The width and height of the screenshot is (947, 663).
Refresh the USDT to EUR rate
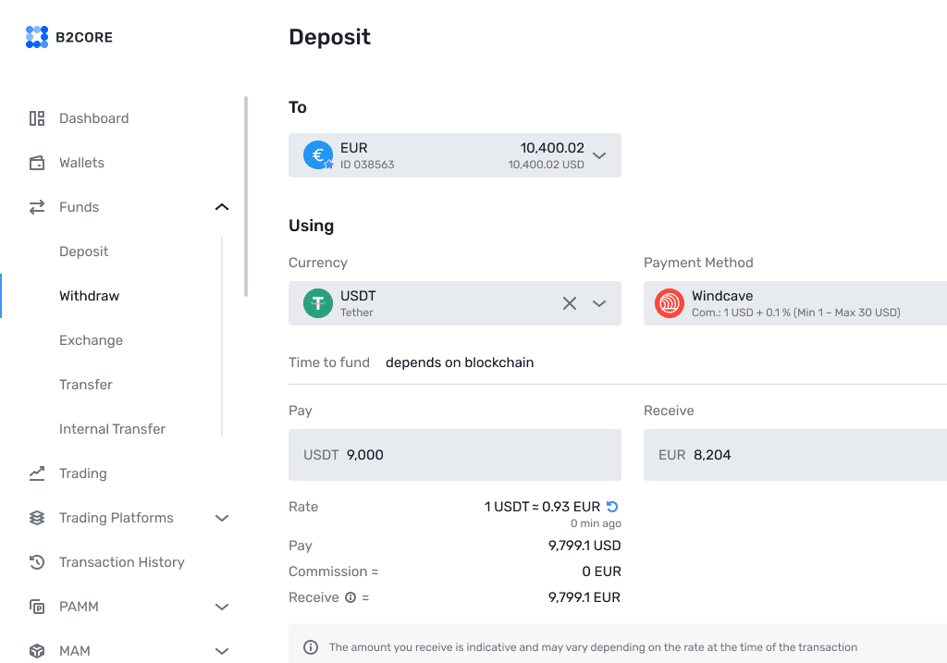tap(614, 506)
